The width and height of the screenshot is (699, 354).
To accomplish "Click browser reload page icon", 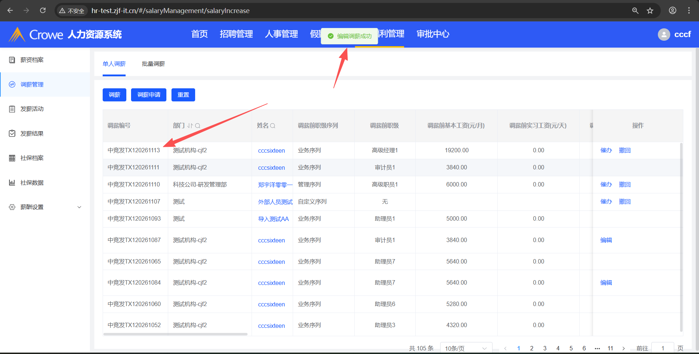I will point(43,11).
